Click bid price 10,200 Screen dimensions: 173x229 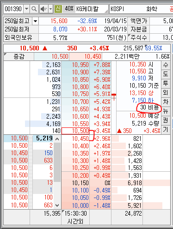click(x=80, y=175)
